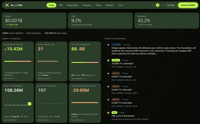The image size is (200, 124).
Task: Click the 107 active stakers value
Action: click(x=42, y=90)
